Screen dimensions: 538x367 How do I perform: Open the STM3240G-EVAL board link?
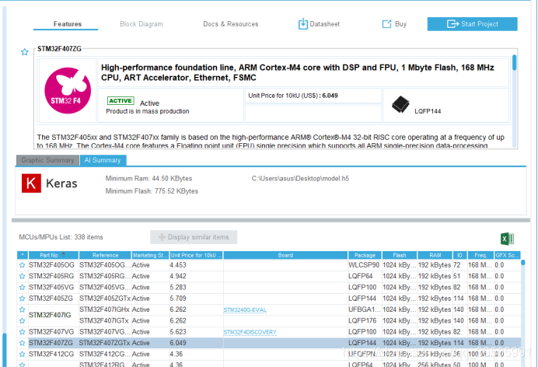coord(245,310)
